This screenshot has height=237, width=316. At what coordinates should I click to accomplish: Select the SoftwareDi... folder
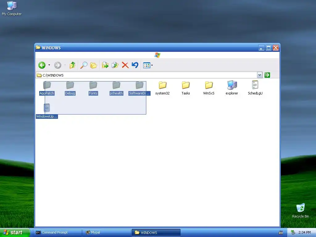tap(139, 88)
